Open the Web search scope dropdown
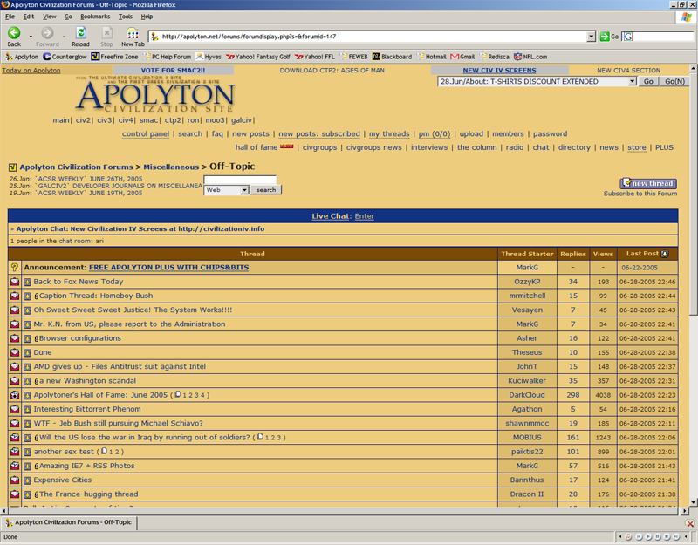The height and width of the screenshot is (545, 698). [x=244, y=190]
